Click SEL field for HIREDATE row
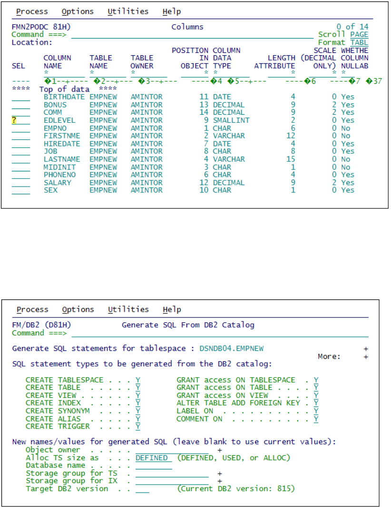Screen dimensions: 391x507 (20, 144)
